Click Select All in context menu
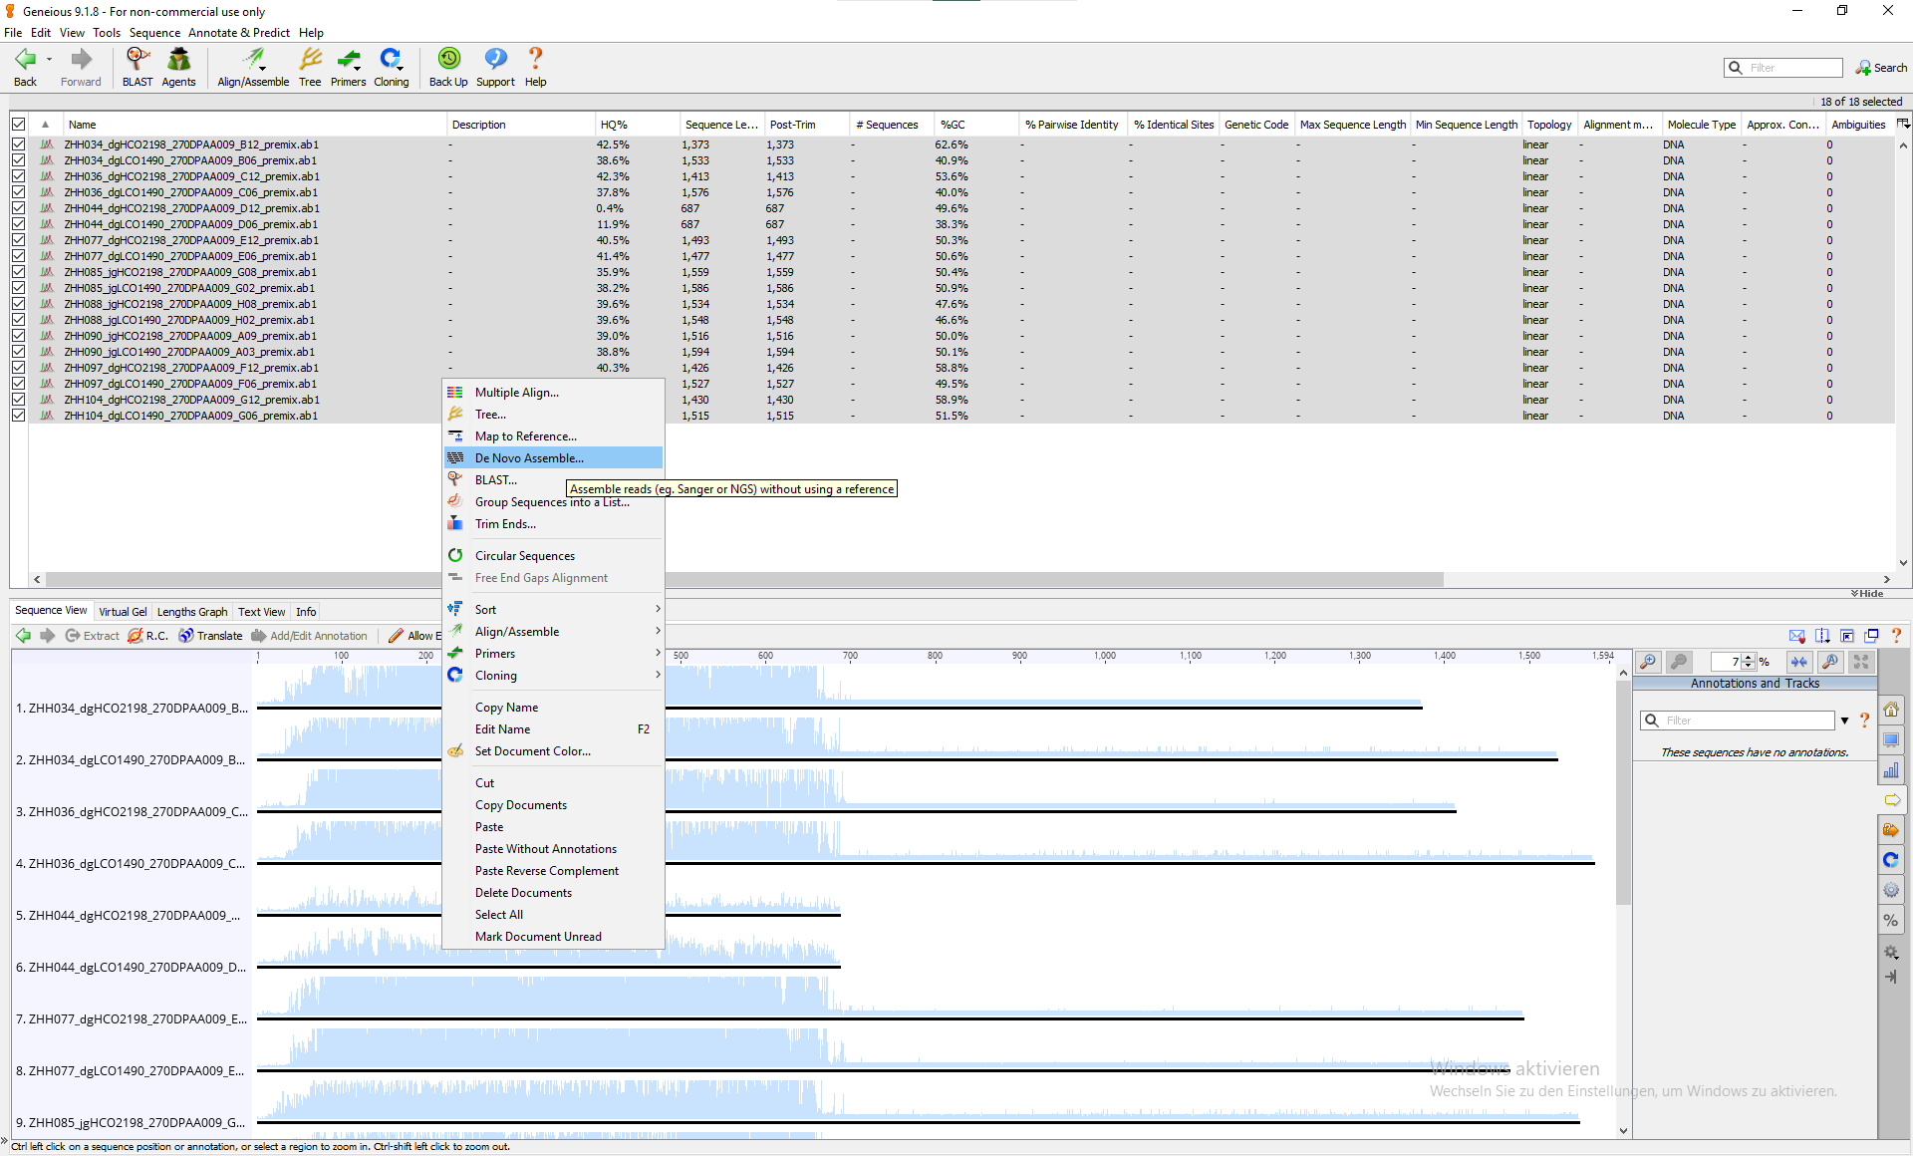1913x1156 pixels. [x=553, y=915]
